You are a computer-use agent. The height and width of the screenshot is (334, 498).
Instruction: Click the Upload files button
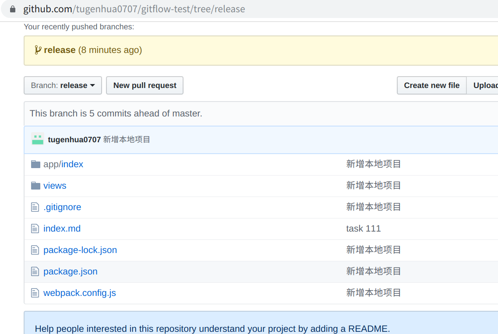point(484,85)
